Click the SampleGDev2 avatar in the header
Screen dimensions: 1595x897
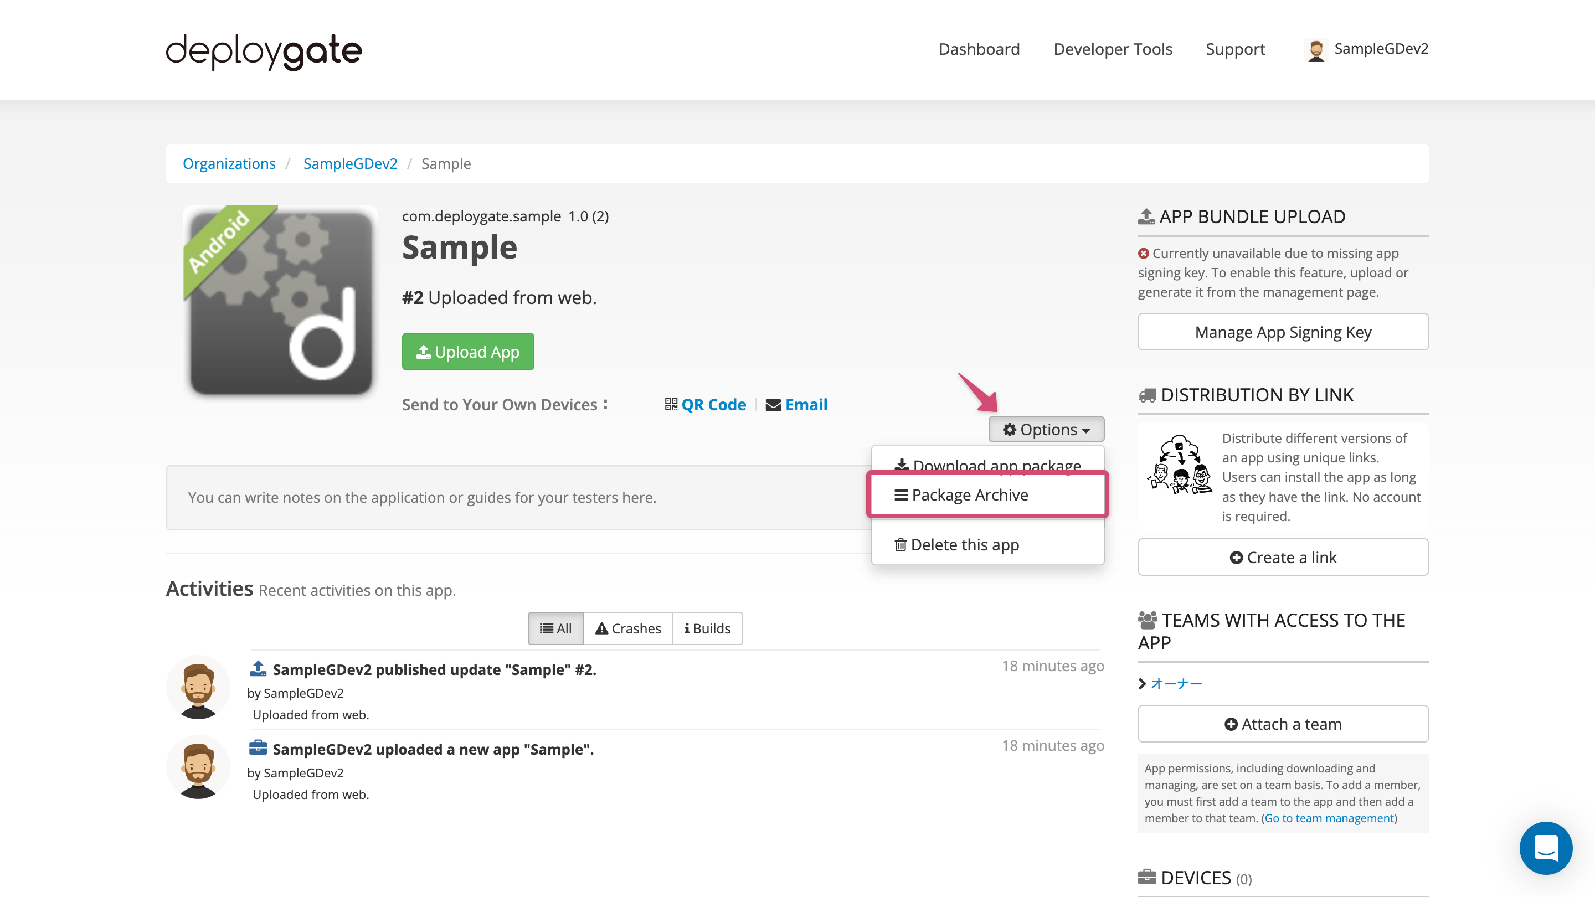1317,49
